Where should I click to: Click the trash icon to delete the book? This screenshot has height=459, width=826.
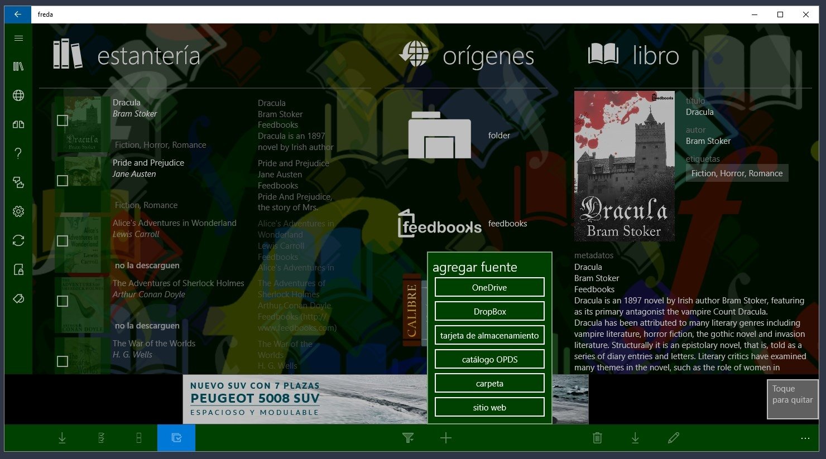597,438
